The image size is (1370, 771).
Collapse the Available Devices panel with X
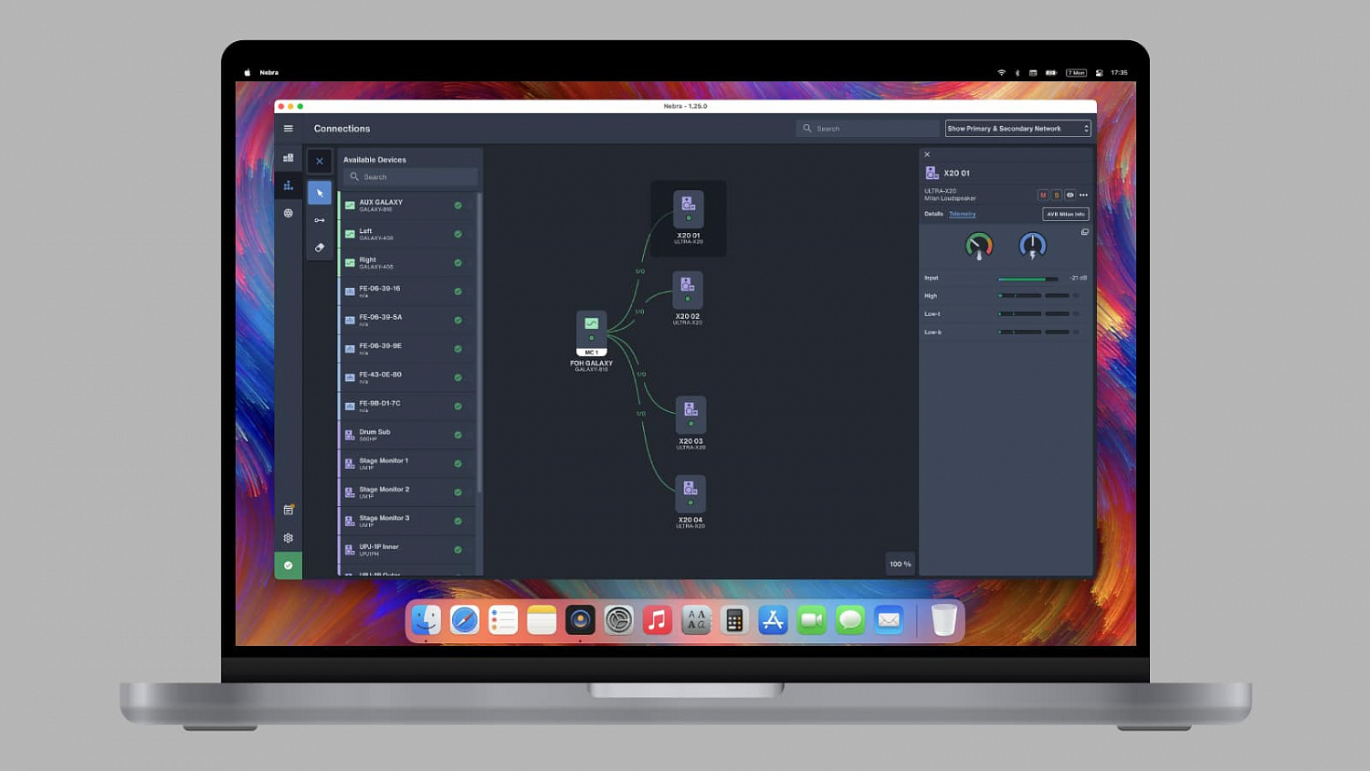click(320, 161)
